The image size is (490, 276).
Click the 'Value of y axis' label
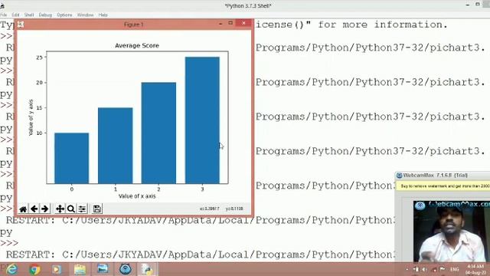click(x=31, y=117)
